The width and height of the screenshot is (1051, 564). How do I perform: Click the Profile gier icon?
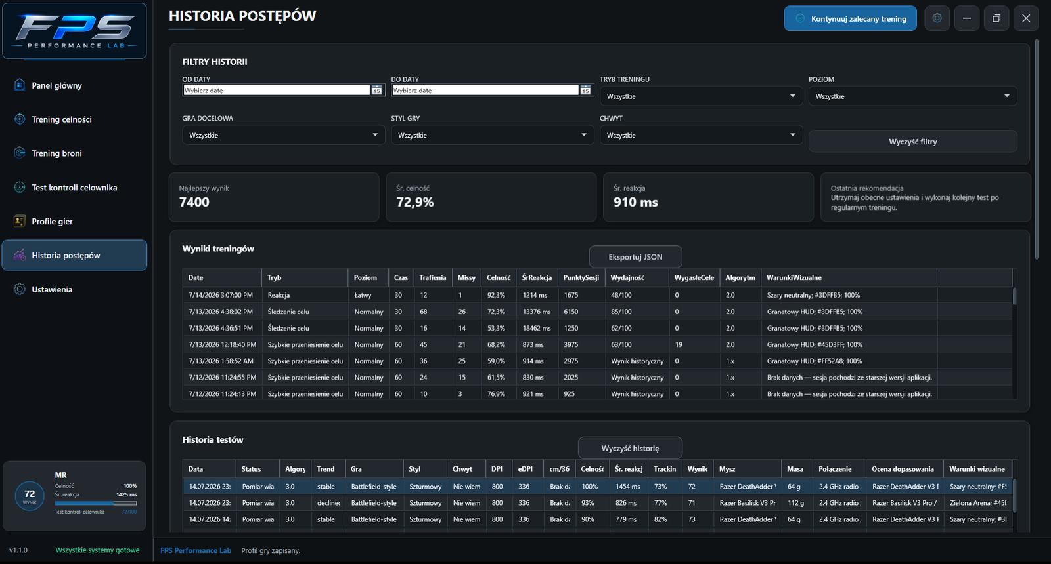[20, 221]
